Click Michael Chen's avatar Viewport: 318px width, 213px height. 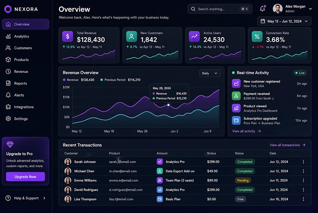[68, 171]
